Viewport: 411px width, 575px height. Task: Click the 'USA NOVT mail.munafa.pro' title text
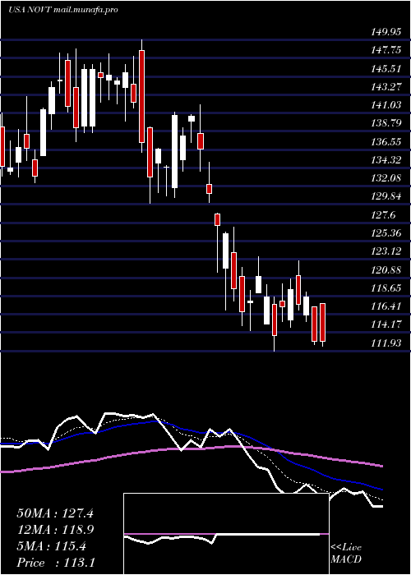click(x=63, y=10)
